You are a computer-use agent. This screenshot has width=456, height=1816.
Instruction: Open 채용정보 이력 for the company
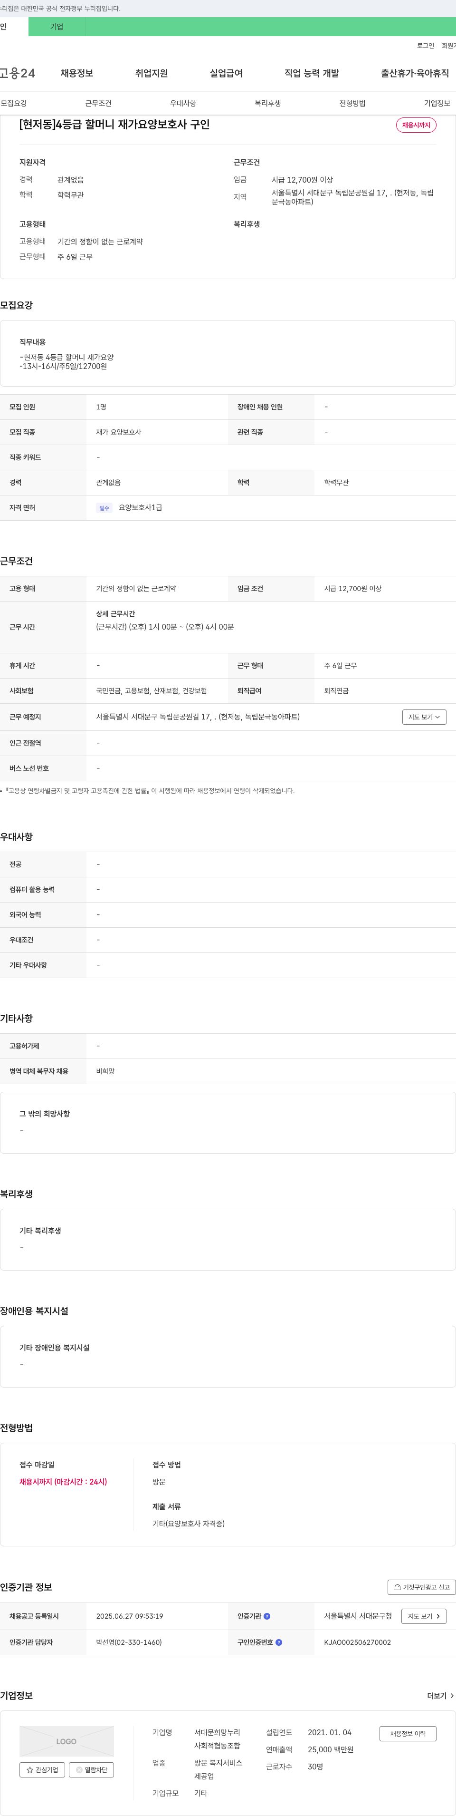click(408, 1734)
